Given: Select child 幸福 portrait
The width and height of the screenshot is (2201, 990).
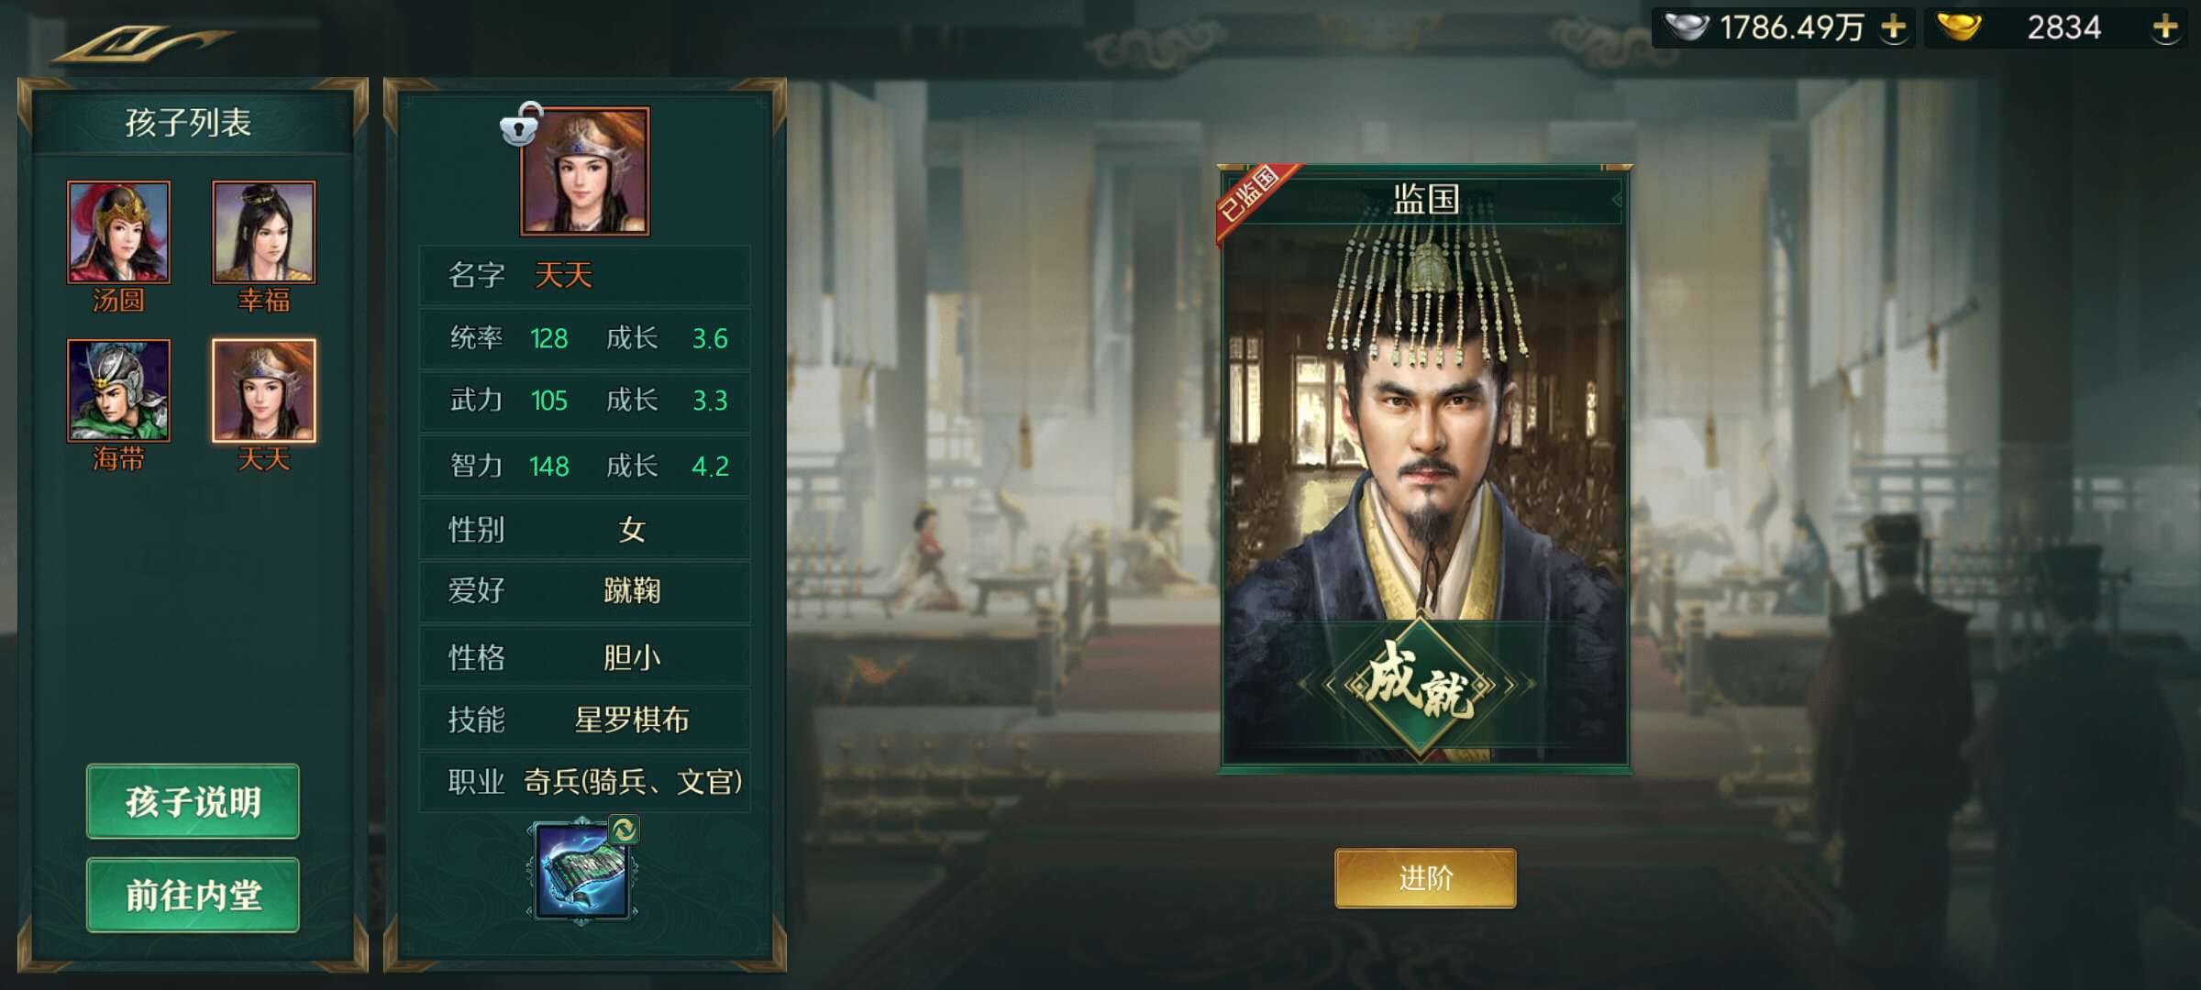Looking at the screenshot, I should point(264,232).
